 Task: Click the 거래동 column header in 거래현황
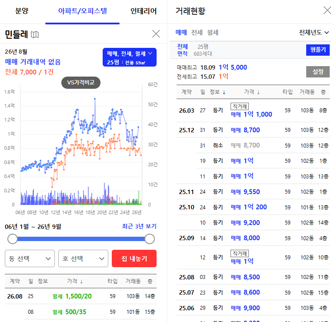[x=307, y=92]
